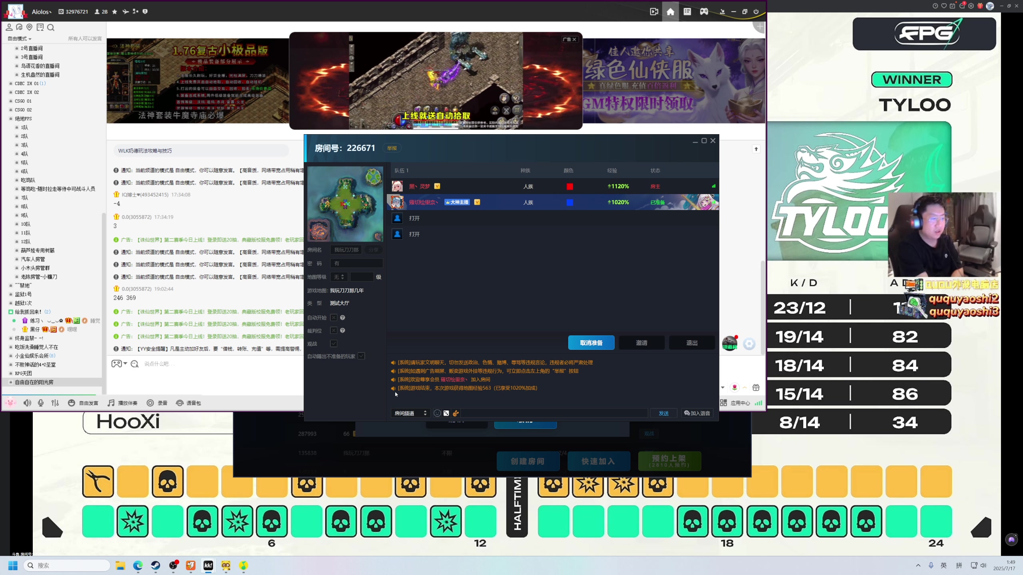Image resolution: width=1023 pixels, height=575 pixels.
Task: Expand the CDEC IH 01 channel
Action: pos(27,83)
